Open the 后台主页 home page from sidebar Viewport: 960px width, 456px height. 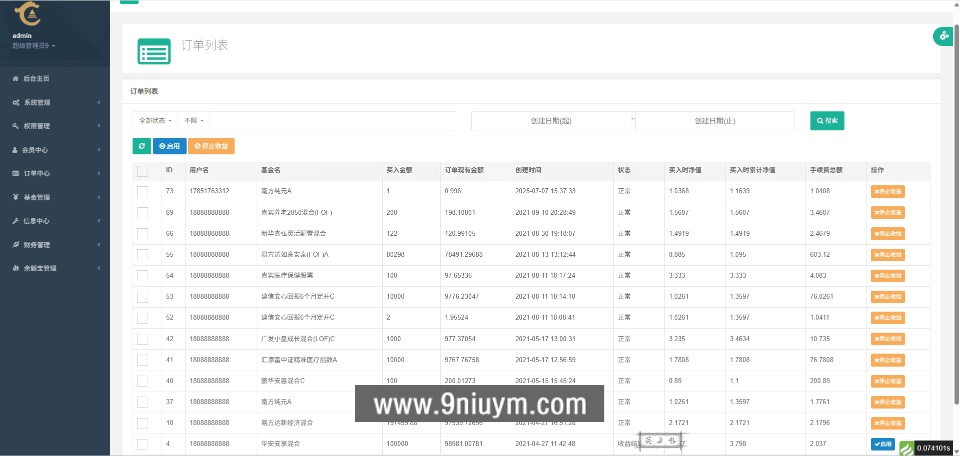coord(35,78)
